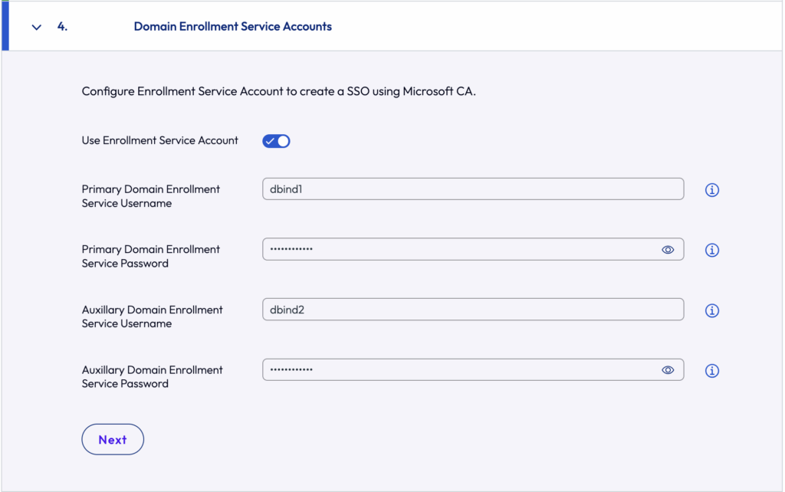Click the Auxillary Domain Enrollment Service Username label
Viewport: 785px width, 492px height.
tap(152, 317)
